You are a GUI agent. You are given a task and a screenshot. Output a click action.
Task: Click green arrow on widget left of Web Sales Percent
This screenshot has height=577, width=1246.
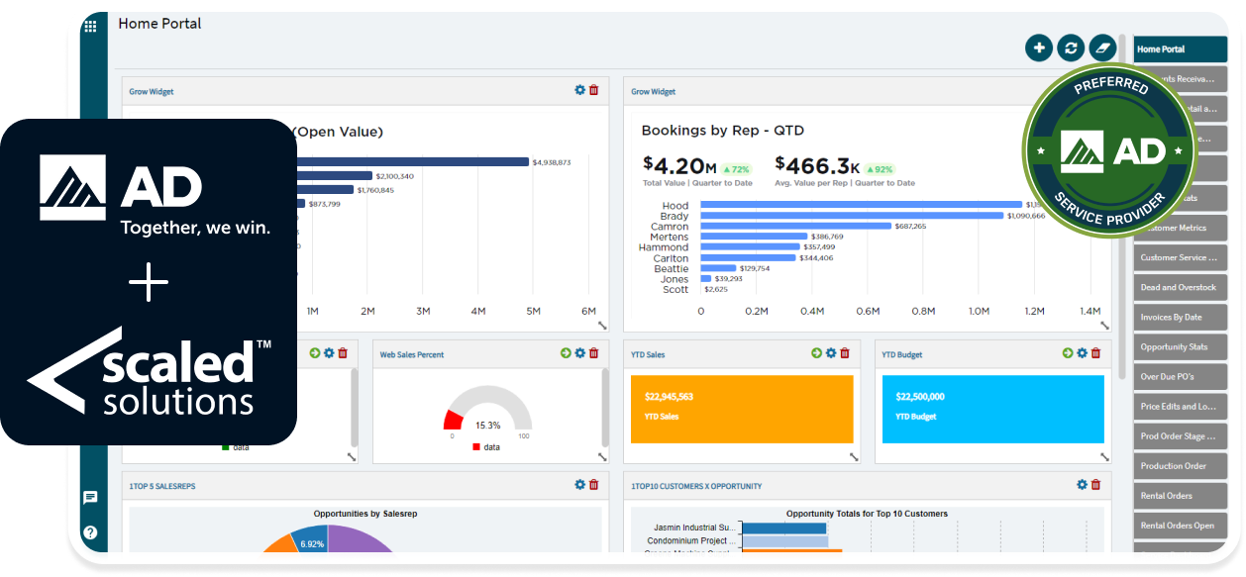pos(315,352)
